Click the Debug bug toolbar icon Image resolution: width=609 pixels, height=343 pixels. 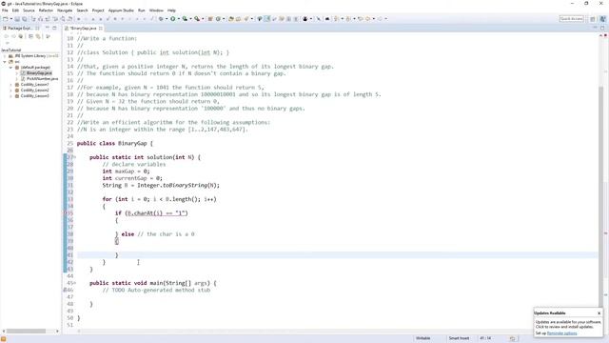[x=161, y=19]
